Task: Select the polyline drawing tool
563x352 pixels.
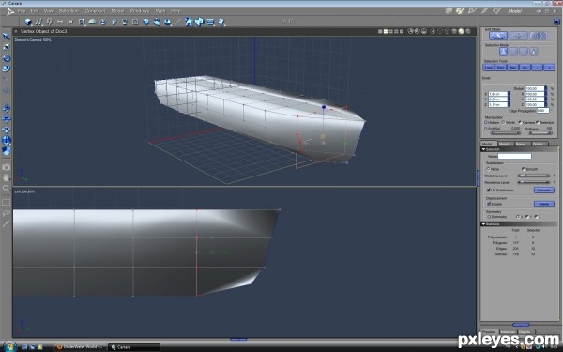Action: (38, 22)
